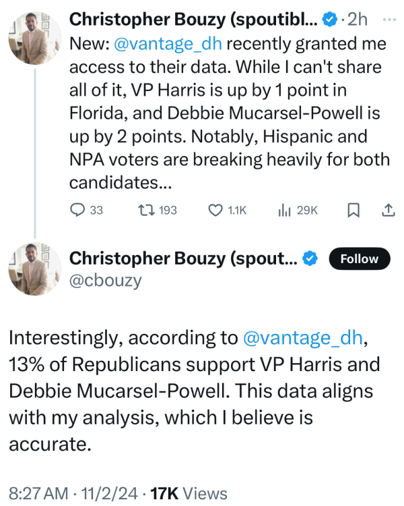
Task: Click author name on the first tweet
Action: tap(194, 20)
